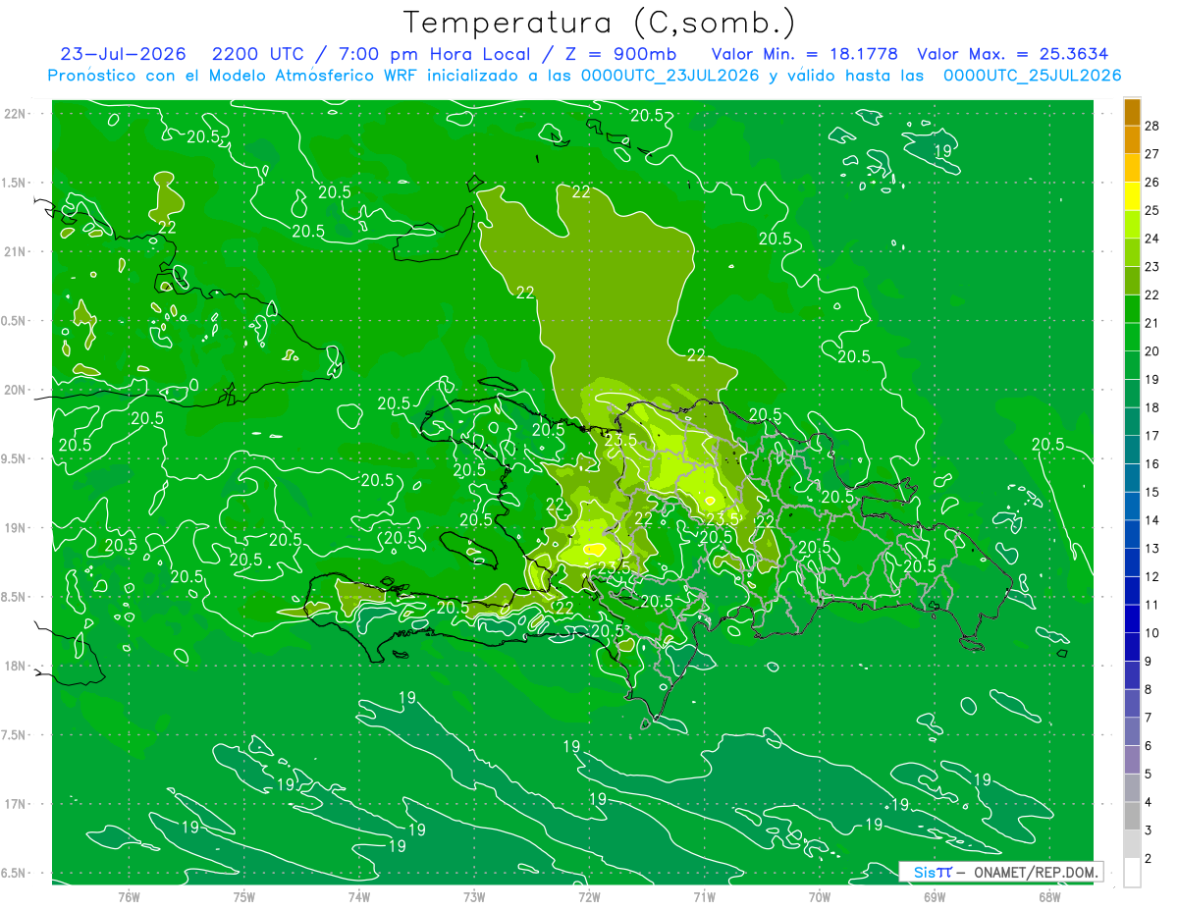Click the "28" legend scale value
Viewport: 1178px width, 910px height.
(1152, 126)
